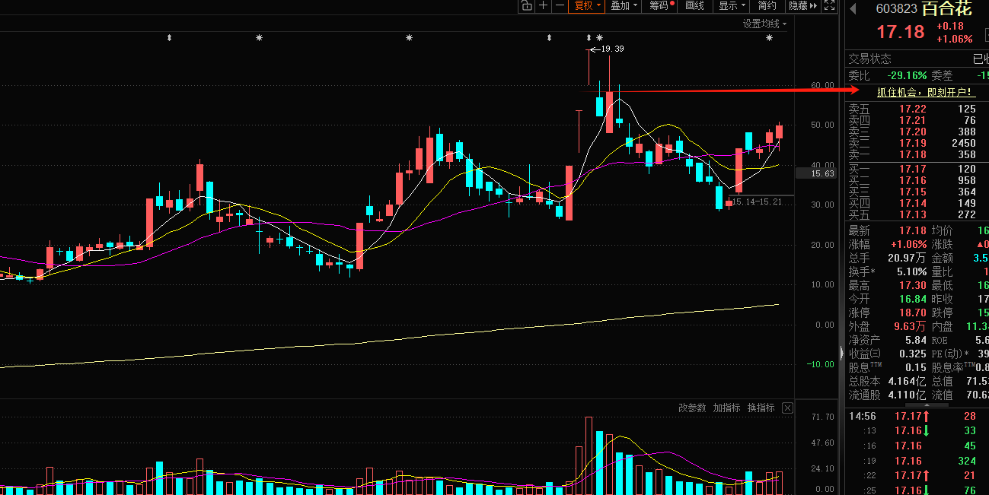The width and height of the screenshot is (989, 495).
Task: Select 买二 bid row at 17.16
Action: (x=917, y=180)
